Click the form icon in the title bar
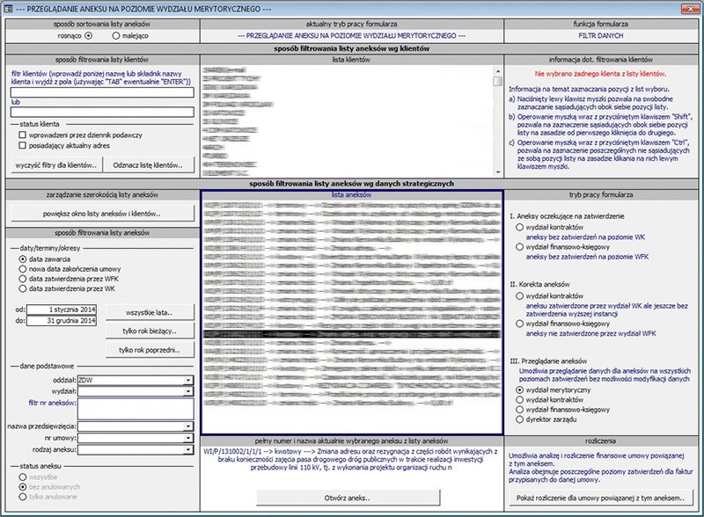 pyautogui.click(x=8, y=9)
